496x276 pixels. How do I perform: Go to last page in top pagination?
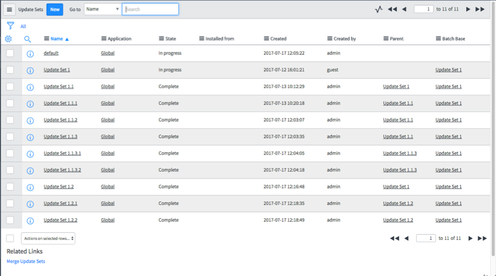tap(480, 9)
